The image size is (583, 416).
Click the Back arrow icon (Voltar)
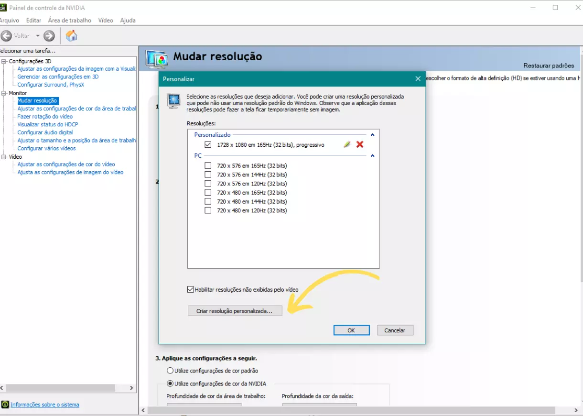tap(6, 36)
